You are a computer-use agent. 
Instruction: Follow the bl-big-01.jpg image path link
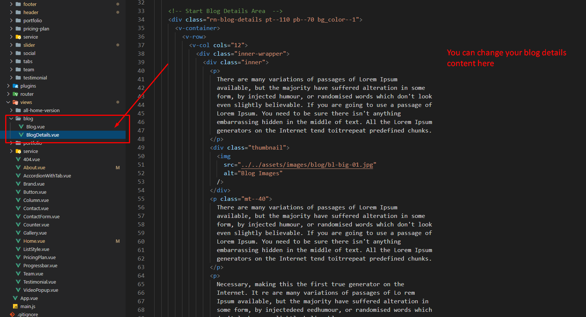point(307,165)
